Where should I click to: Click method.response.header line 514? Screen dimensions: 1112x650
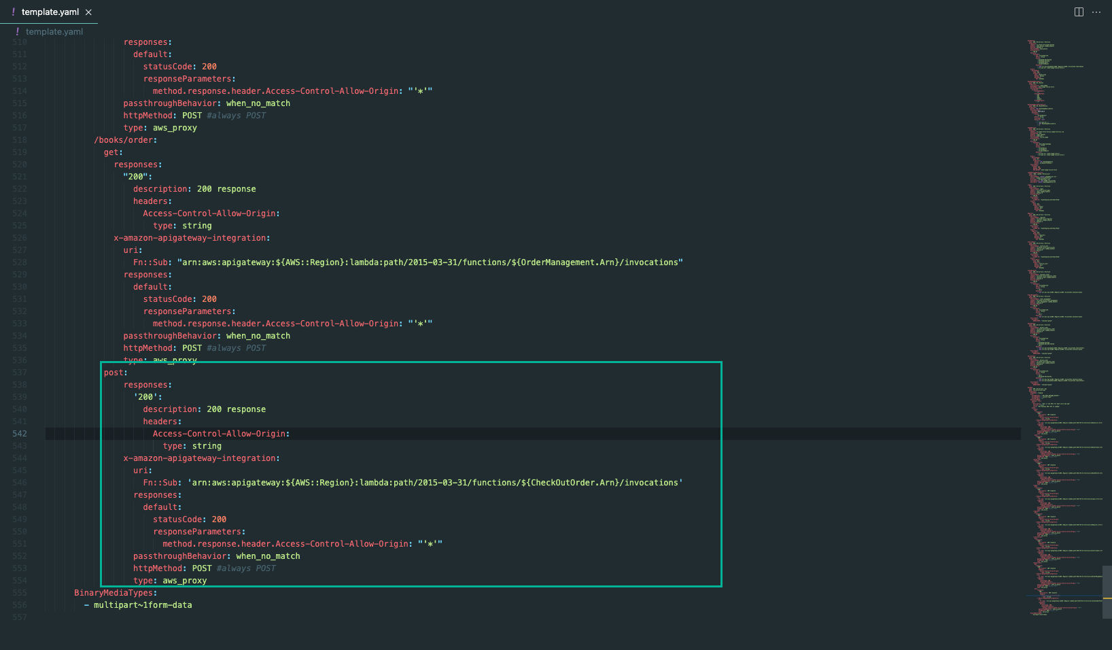tap(292, 91)
